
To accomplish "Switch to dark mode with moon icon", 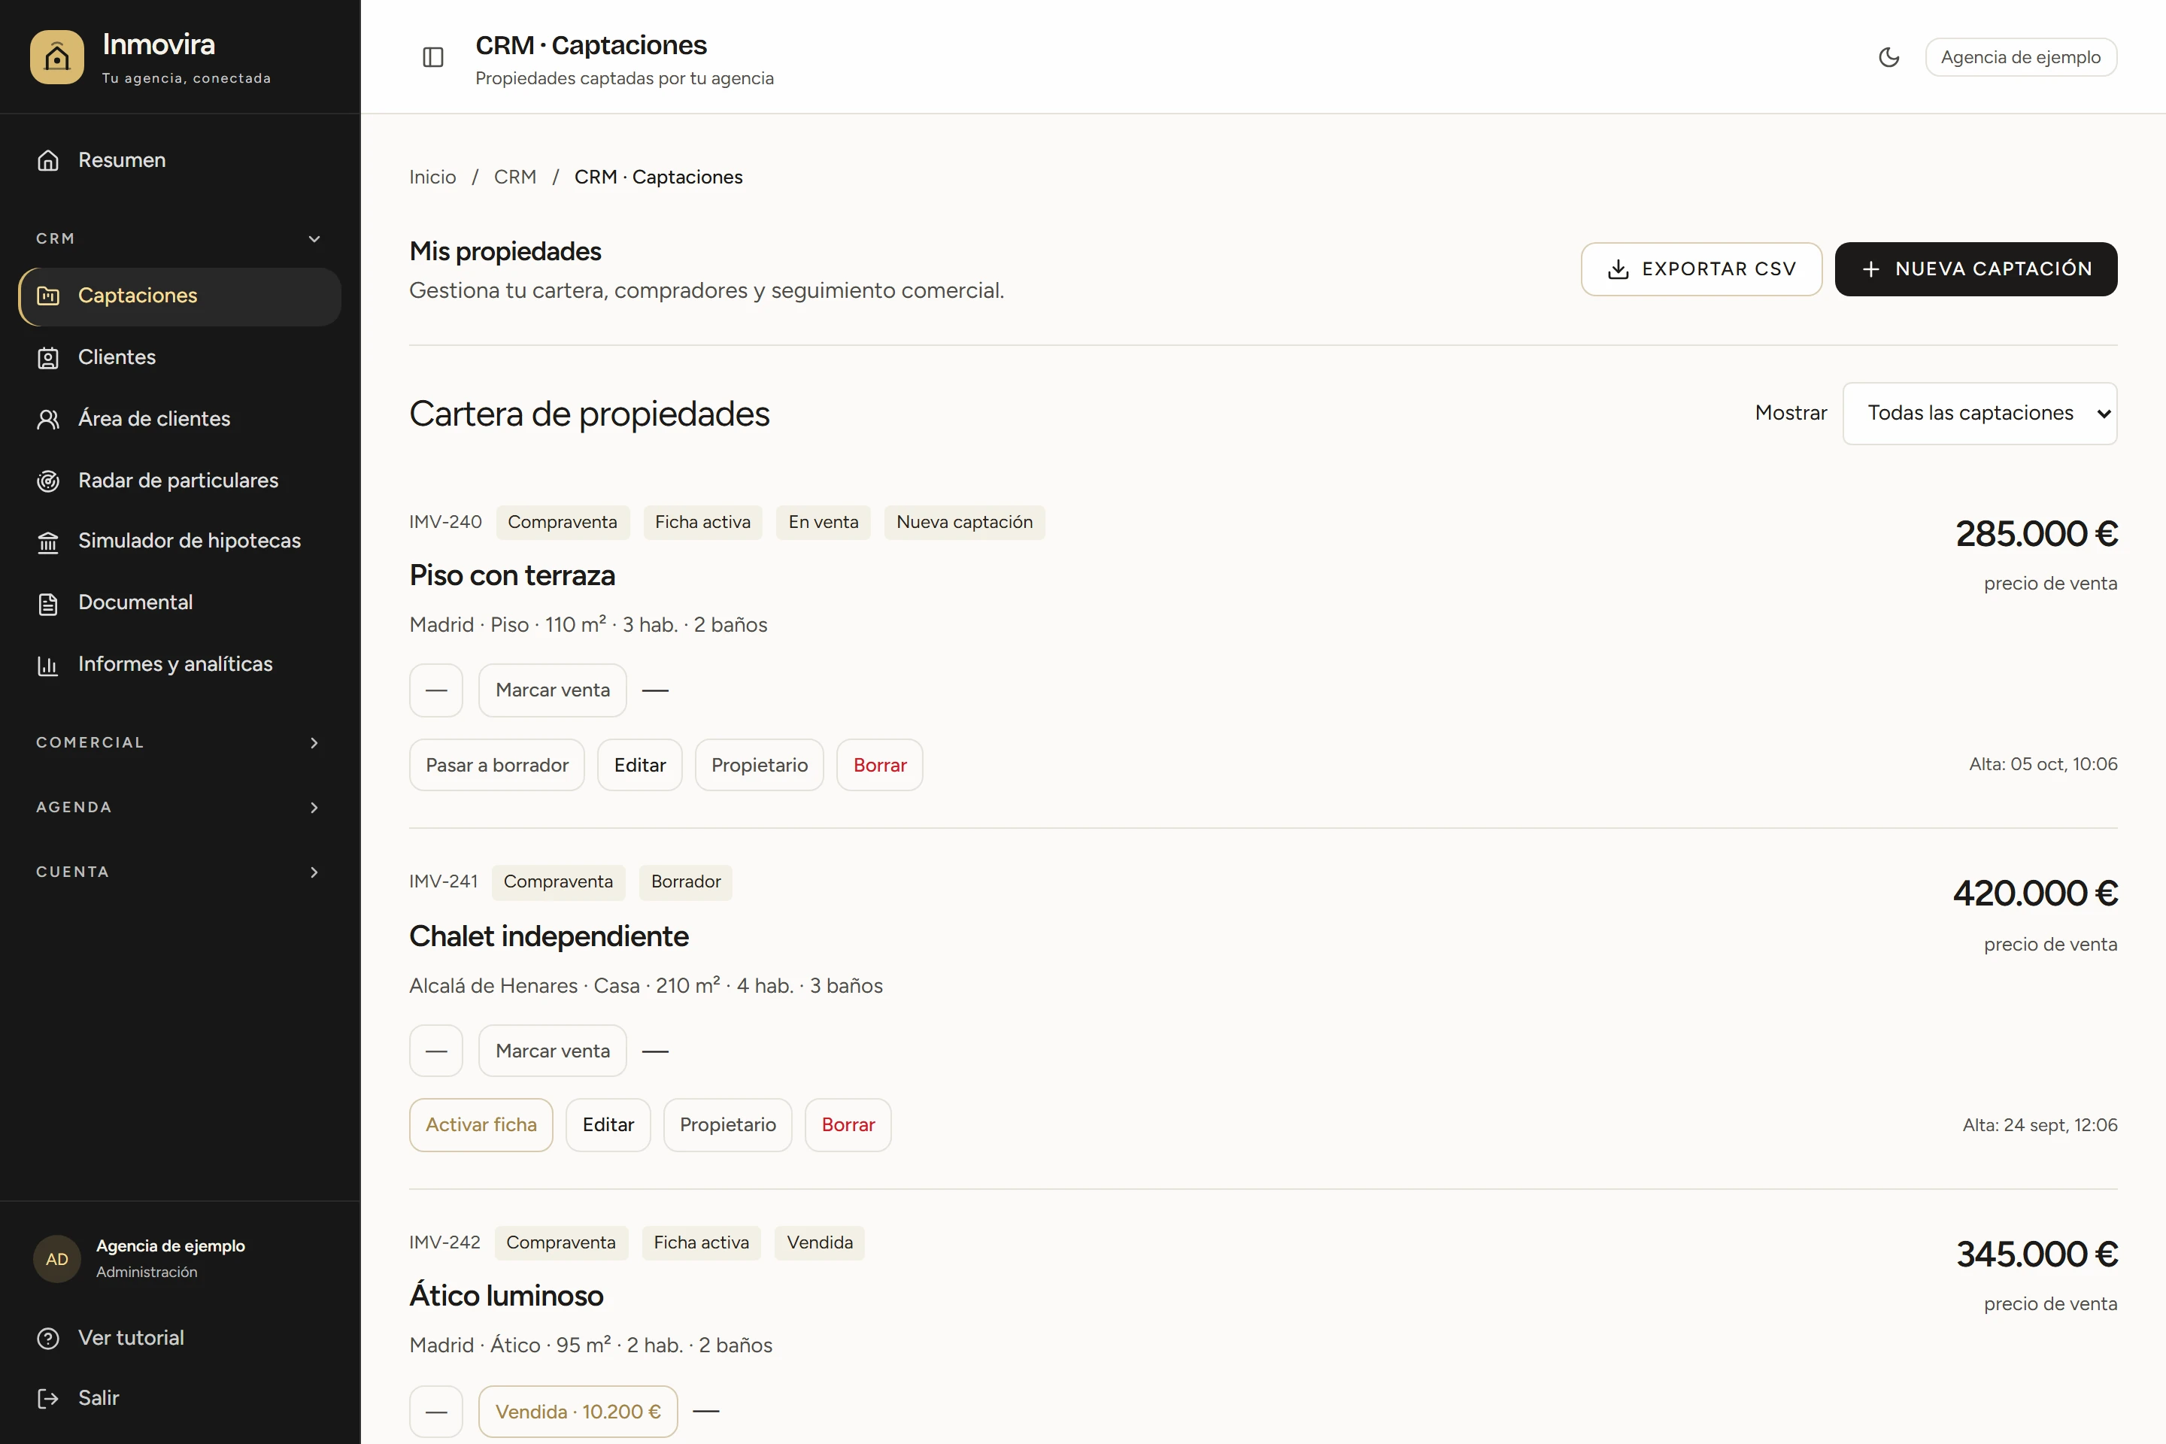I will pyautogui.click(x=1888, y=57).
